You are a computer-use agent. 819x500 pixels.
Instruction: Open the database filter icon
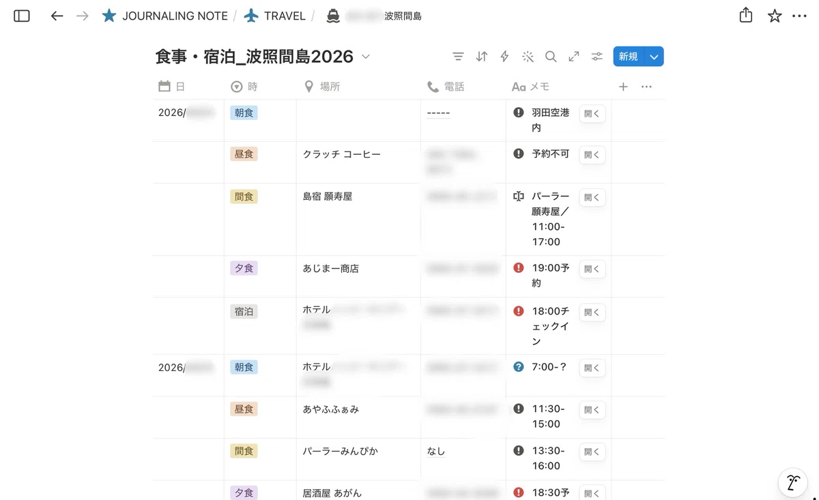(x=458, y=57)
